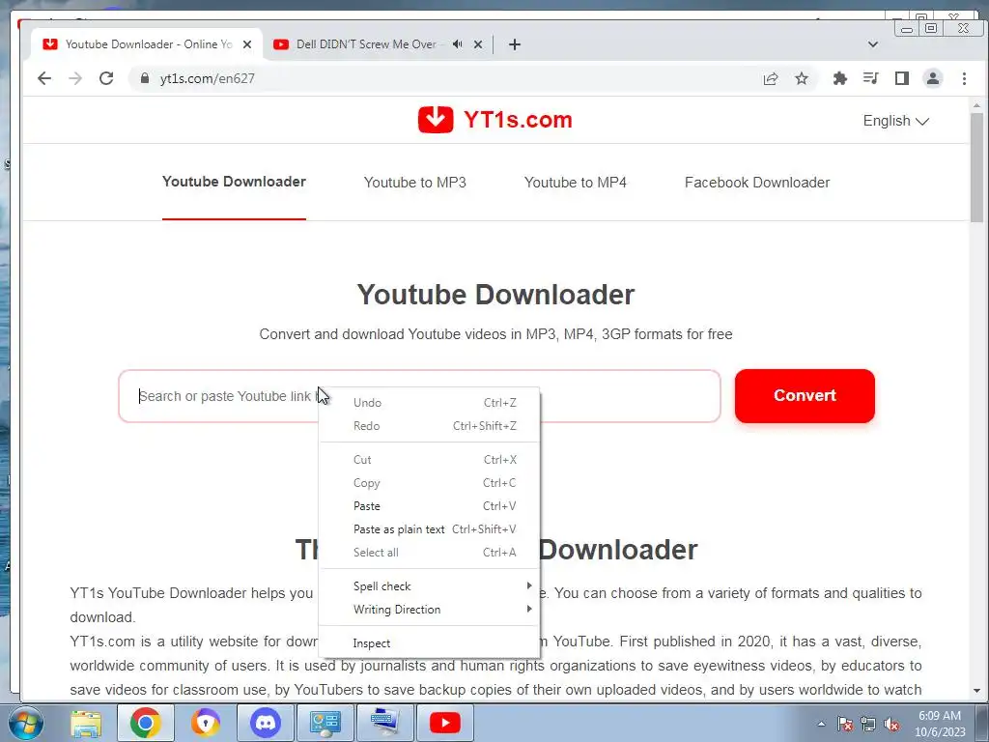Click the page vertical scrollbar thumb
Screen dimensions: 989x742
(x=976, y=167)
